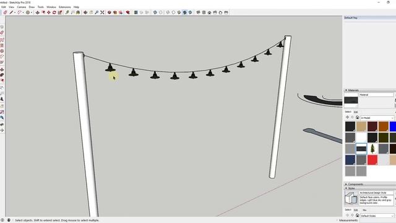Switch to Materials Edit tab
Screen dimensions: 396x223
coord(356,111)
